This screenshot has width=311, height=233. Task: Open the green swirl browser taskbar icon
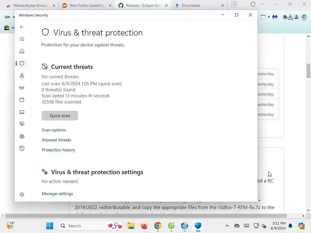click(171, 226)
